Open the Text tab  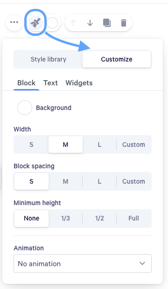[50, 83]
